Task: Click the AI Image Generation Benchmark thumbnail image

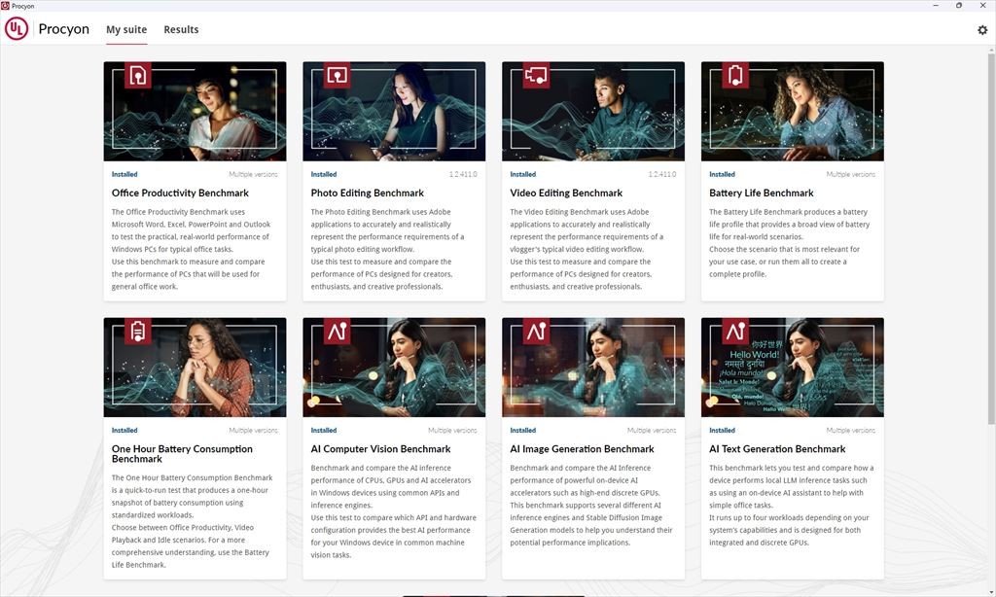Action: (x=593, y=368)
